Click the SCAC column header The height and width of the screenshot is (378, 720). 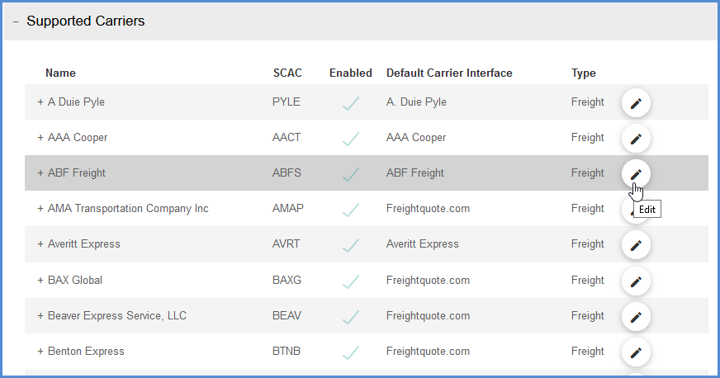pos(287,73)
